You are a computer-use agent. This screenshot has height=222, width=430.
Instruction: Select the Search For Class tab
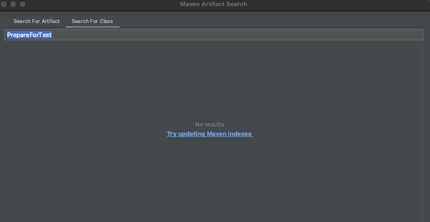[x=92, y=21]
